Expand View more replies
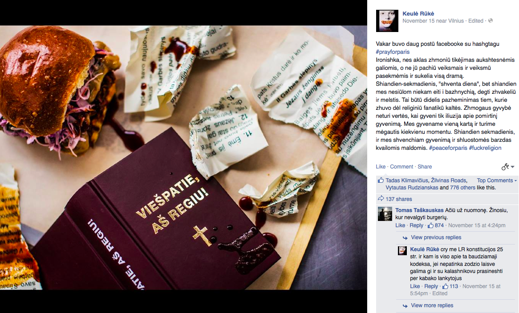Screen dimensions: 519x313 click(432, 305)
